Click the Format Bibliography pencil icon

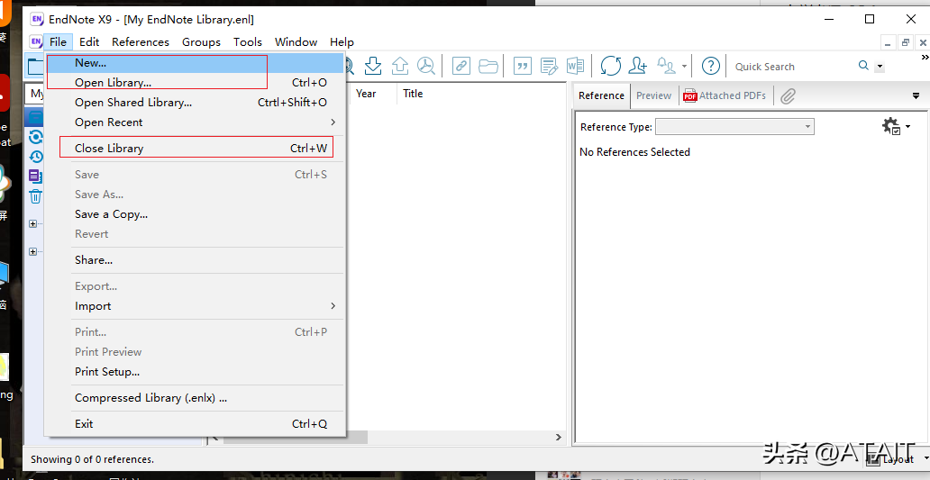tap(549, 66)
